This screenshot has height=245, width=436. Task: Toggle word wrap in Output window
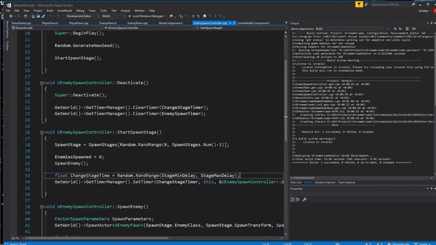tap(414, 29)
